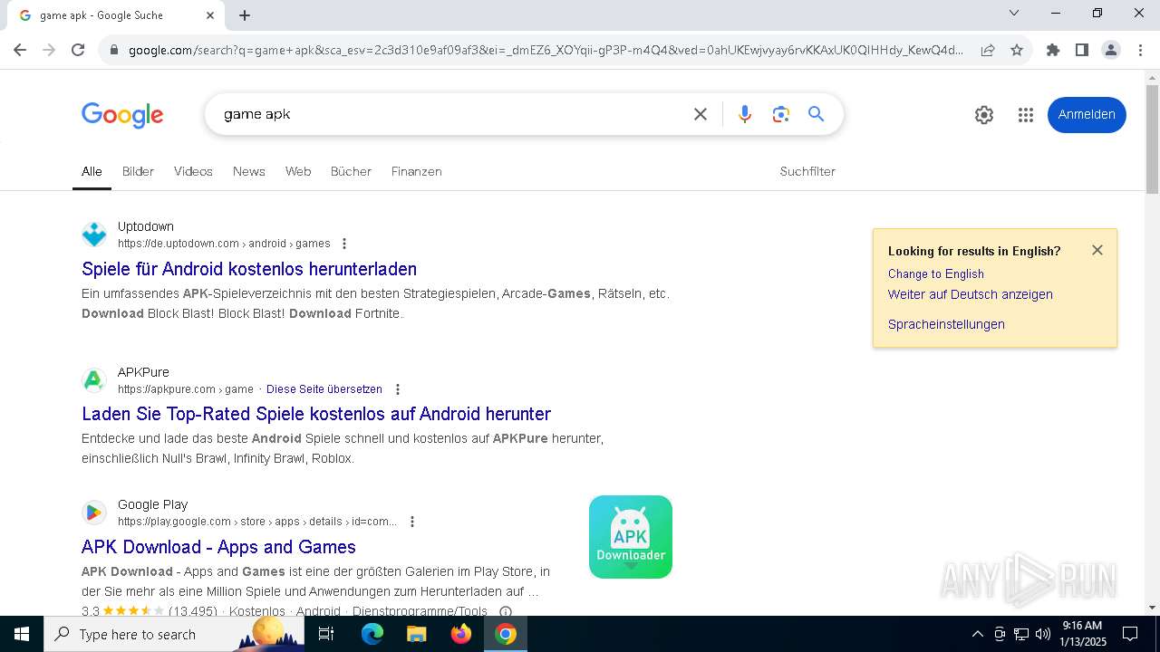Screen dimensions: 1160x652
Task: Bookmark this page with the star icon
Action: [x=1017, y=50]
